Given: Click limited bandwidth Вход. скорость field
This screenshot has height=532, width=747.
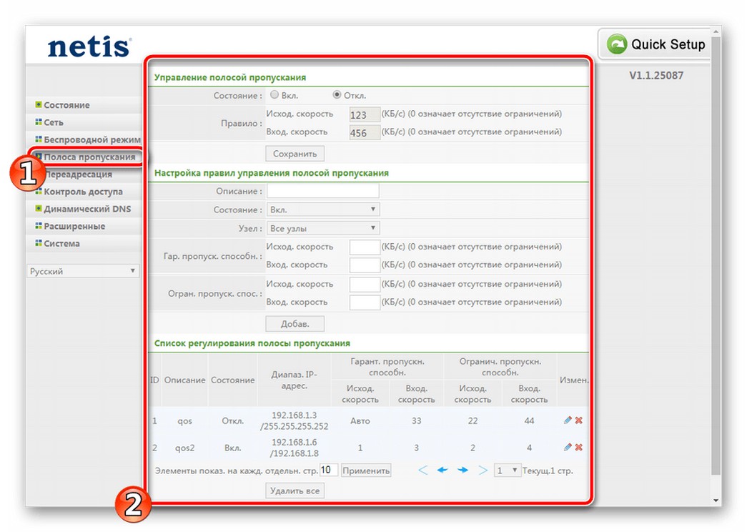Looking at the screenshot, I should coord(365,302).
